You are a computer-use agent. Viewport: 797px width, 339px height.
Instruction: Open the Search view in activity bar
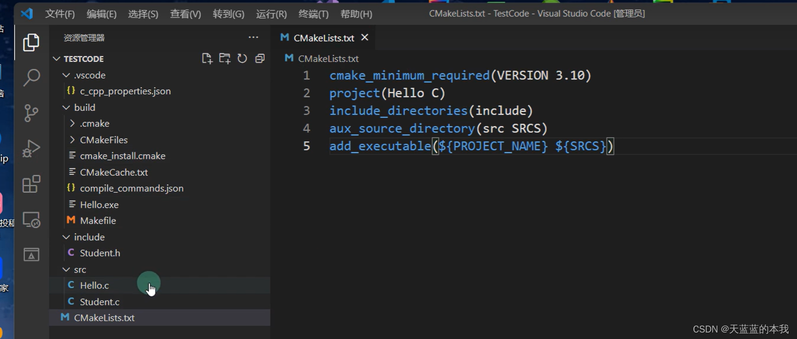(31, 78)
